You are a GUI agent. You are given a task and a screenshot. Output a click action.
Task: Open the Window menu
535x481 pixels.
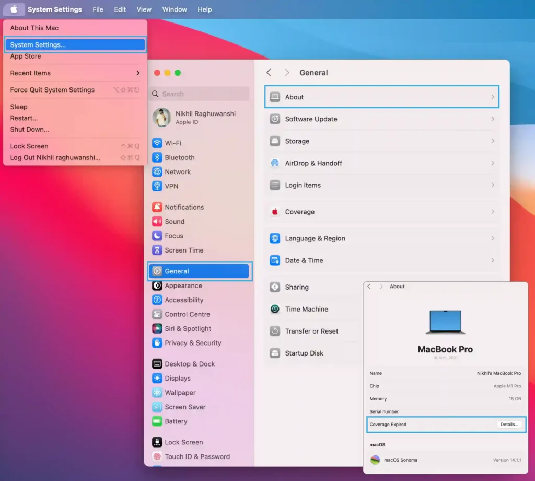[175, 9]
